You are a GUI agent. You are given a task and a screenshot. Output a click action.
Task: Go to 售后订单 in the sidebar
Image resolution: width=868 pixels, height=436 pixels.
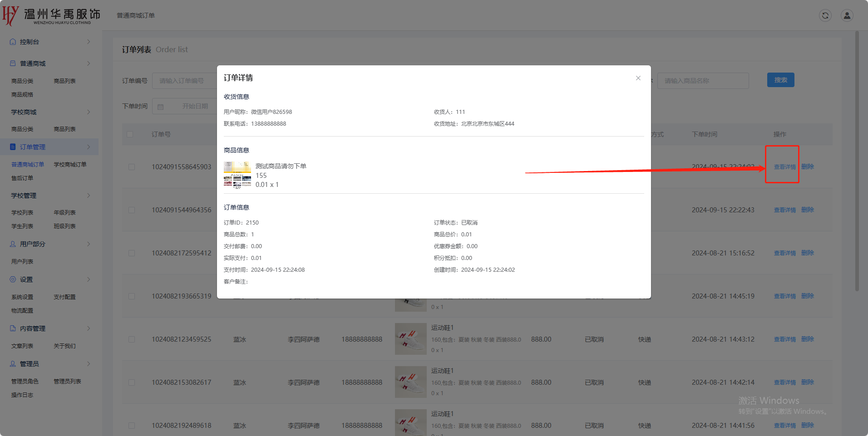tap(22, 178)
